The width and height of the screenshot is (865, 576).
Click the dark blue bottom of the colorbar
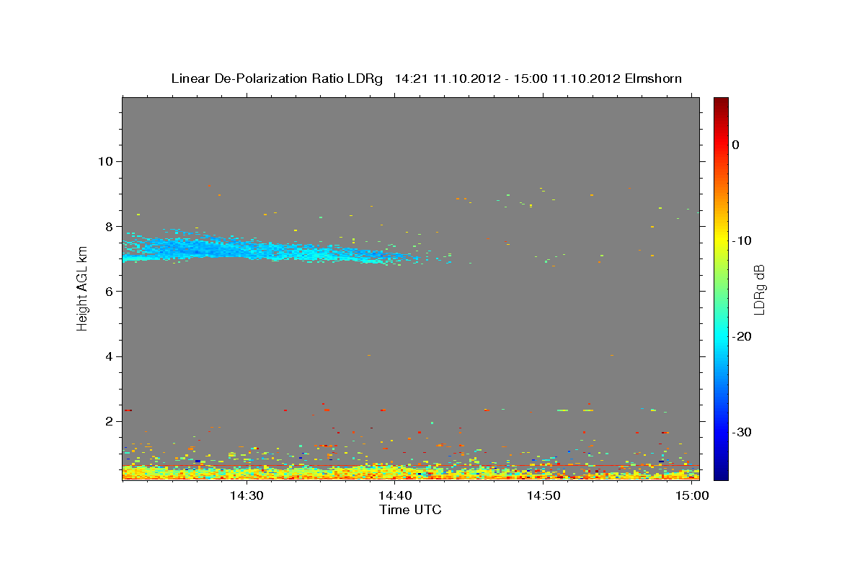coord(721,472)
